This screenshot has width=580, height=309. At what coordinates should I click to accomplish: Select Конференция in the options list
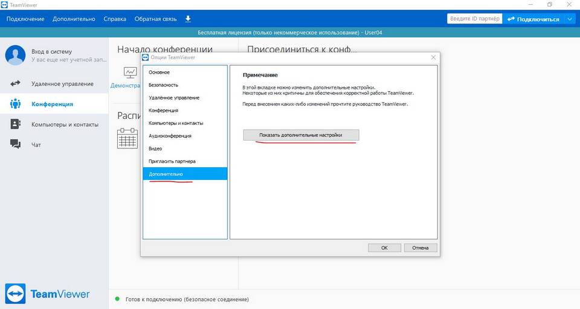(x=185, y=110)
